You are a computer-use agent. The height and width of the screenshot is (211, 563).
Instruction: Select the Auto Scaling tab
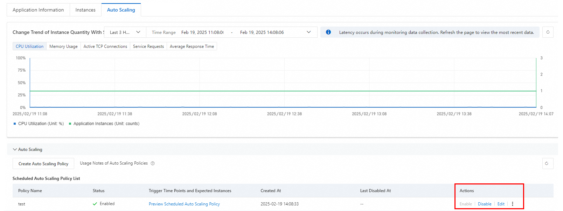pyautogui.click(x=121, y=10)
